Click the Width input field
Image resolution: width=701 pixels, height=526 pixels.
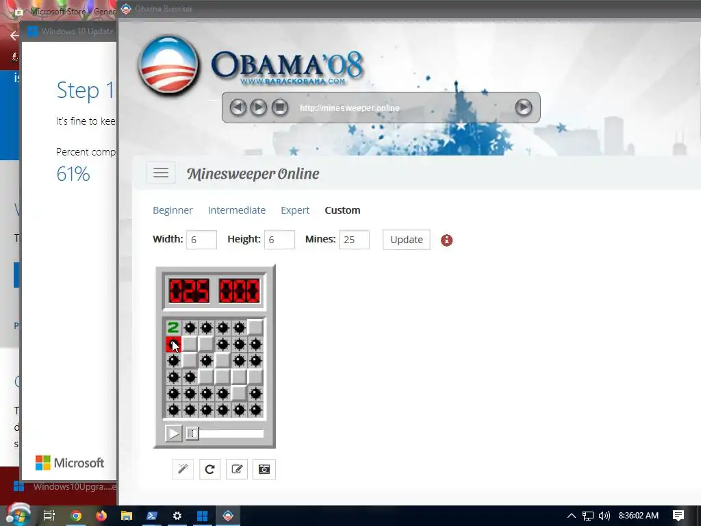(201, 240)
